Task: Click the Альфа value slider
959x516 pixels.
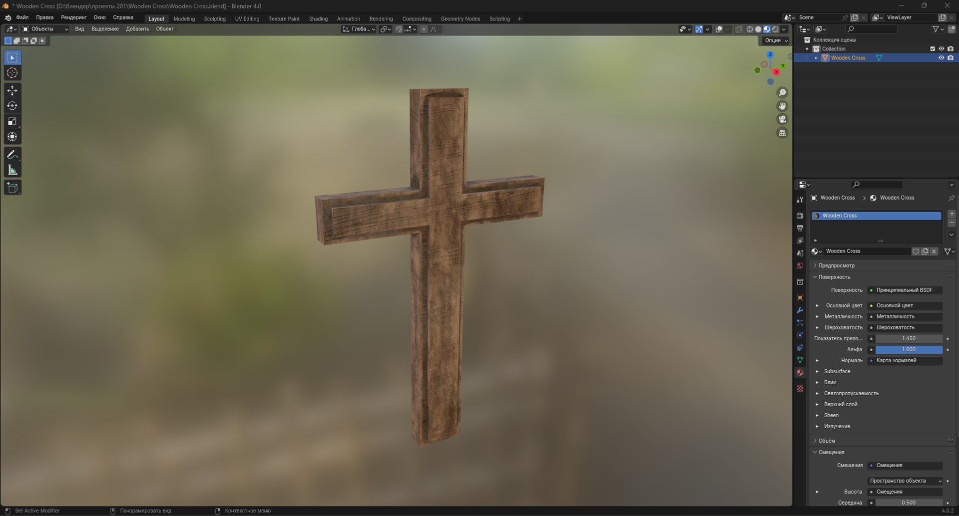Action: (x=909, y=349)
